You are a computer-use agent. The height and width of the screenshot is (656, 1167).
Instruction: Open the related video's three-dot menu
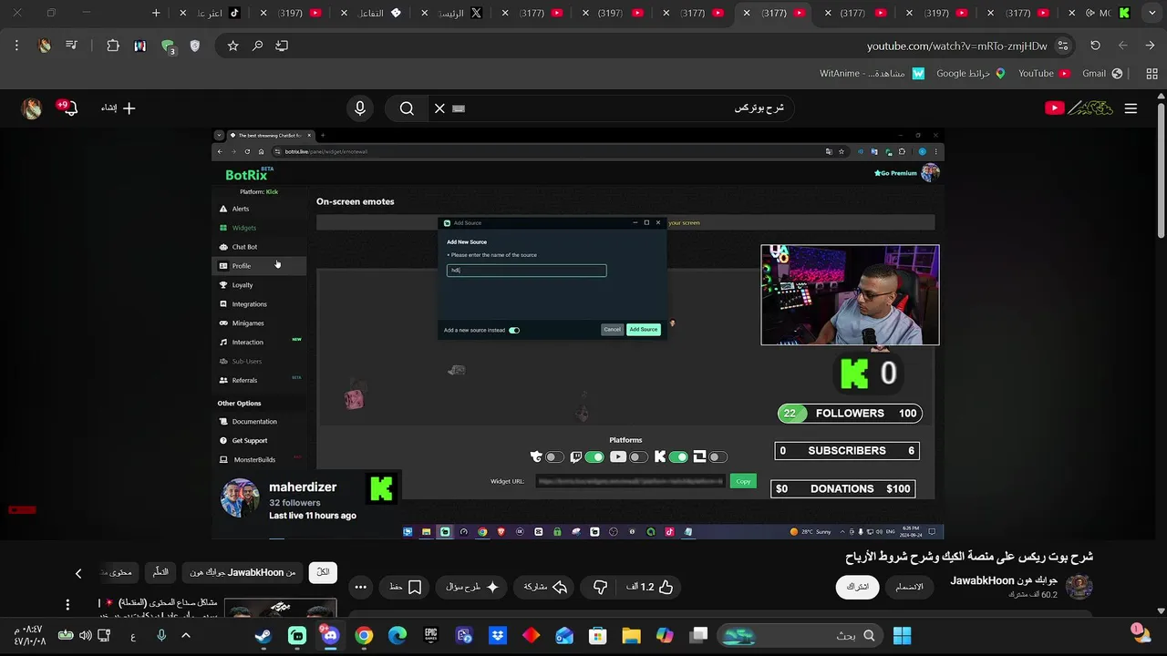[x=67, y=605]
